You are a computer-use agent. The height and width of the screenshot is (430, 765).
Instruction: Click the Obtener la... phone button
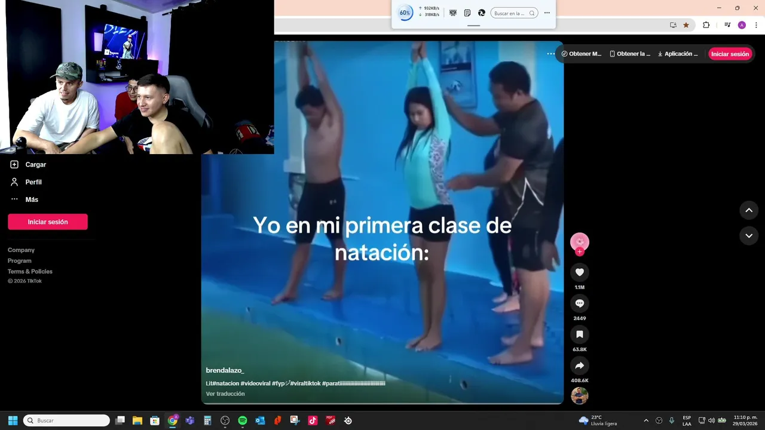click(x=630, y=54)
